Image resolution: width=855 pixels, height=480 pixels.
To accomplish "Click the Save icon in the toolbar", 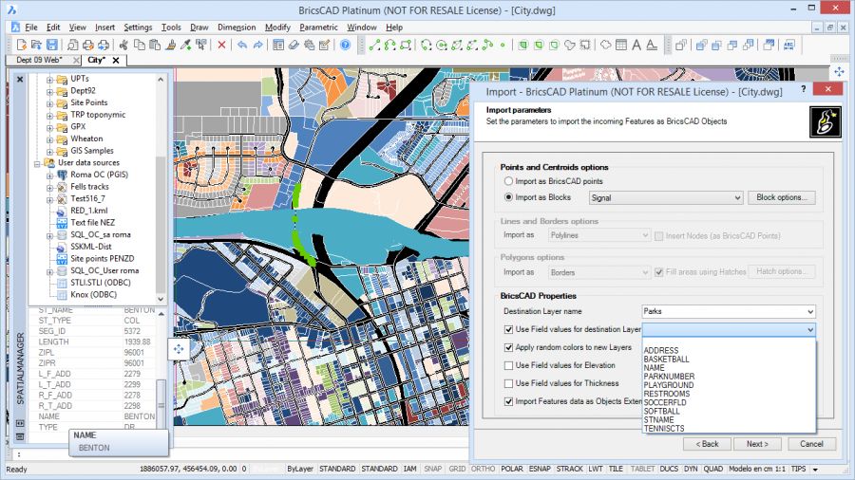I will 52,45.
